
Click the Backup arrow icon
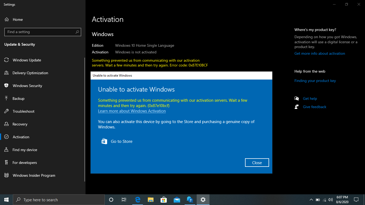point(7,98)
